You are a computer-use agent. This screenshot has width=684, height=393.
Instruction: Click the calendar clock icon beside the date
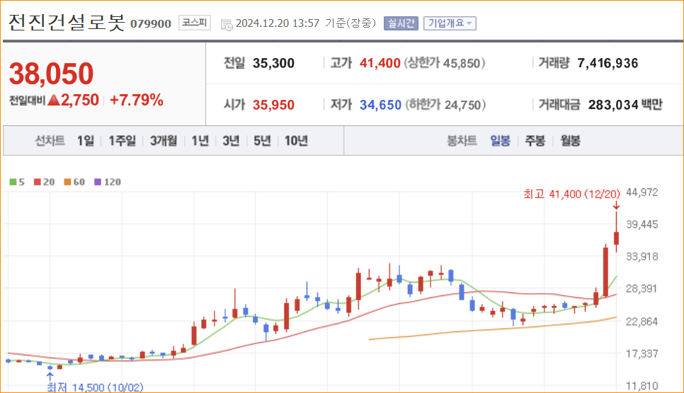(x=227, y=24)
